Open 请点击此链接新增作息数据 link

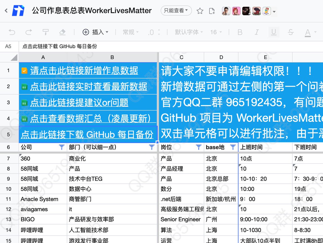pos(84,71)
